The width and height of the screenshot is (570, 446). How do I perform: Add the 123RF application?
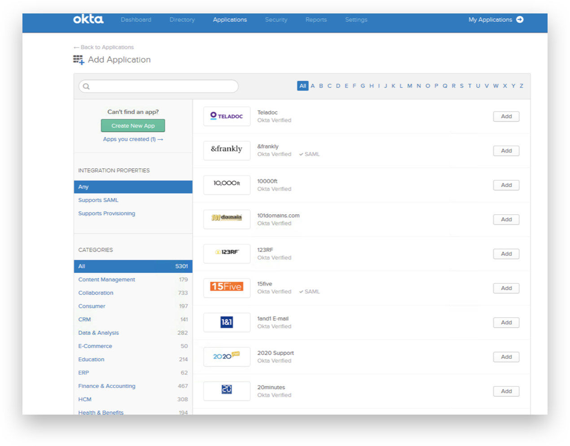[x=506, y=254]
